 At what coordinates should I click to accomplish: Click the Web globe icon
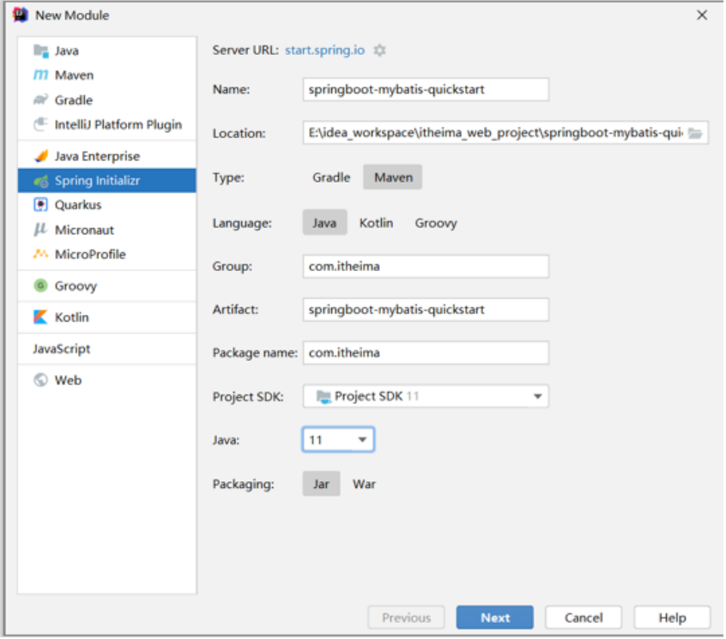(40, 380)
